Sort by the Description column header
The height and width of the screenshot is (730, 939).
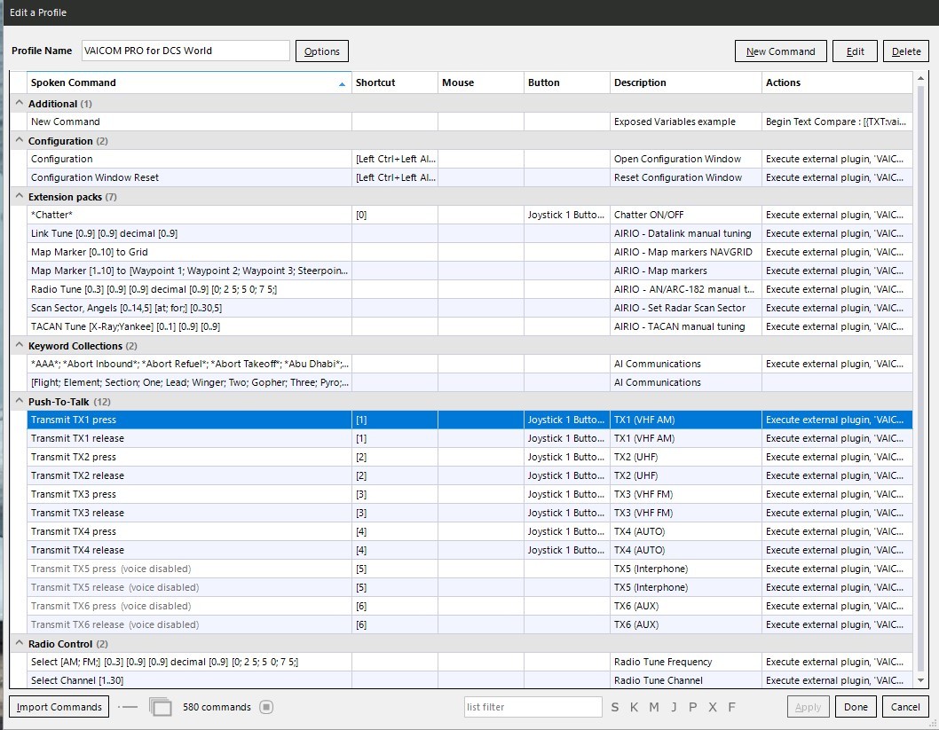tap(686, 82)
